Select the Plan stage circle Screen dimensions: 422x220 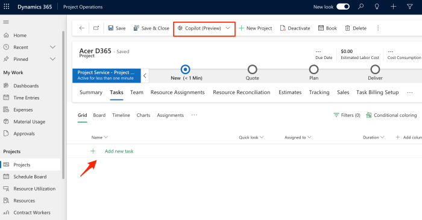(x=313, y=69)
